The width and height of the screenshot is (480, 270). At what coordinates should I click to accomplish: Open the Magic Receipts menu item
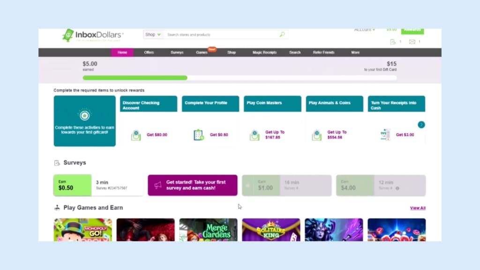pyautogui.click(x=264, y=52)
